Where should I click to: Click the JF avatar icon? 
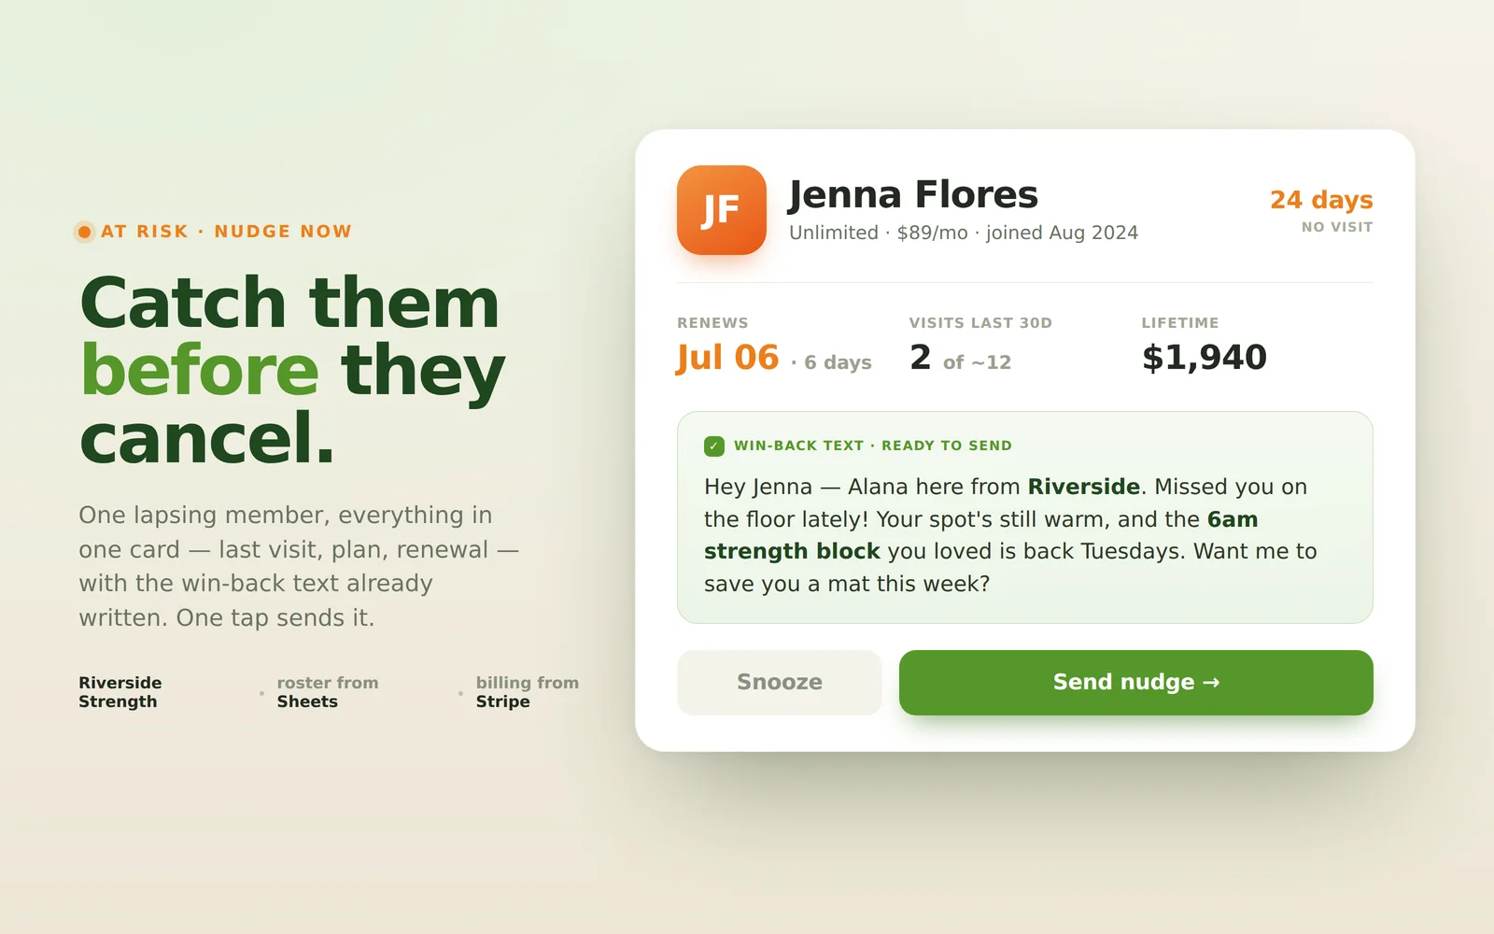[x=721, y=210]
